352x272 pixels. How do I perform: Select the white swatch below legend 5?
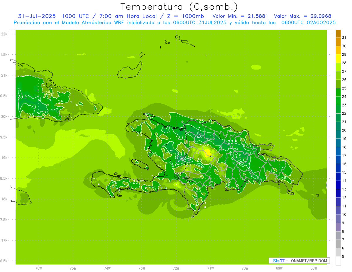[338, 261]
